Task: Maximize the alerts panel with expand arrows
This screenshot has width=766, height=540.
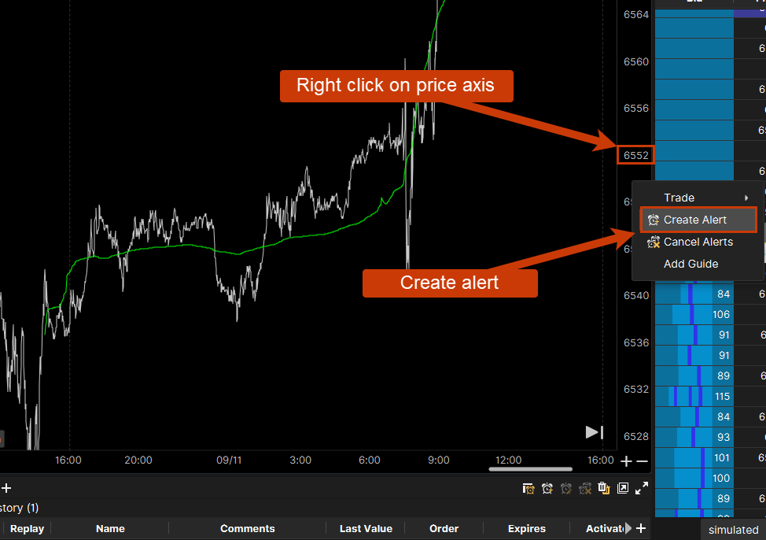Action: [642, 488]
